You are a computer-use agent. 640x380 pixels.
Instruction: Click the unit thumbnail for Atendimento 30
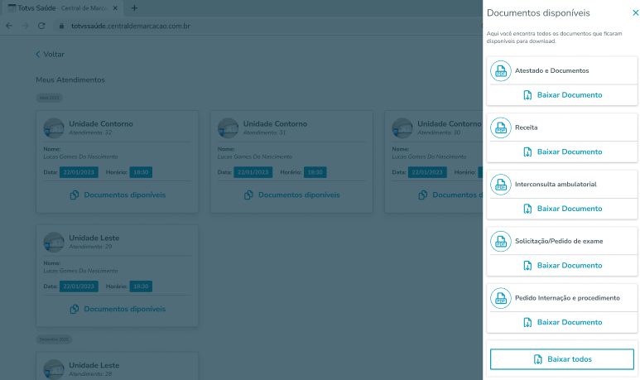point(402,128)
